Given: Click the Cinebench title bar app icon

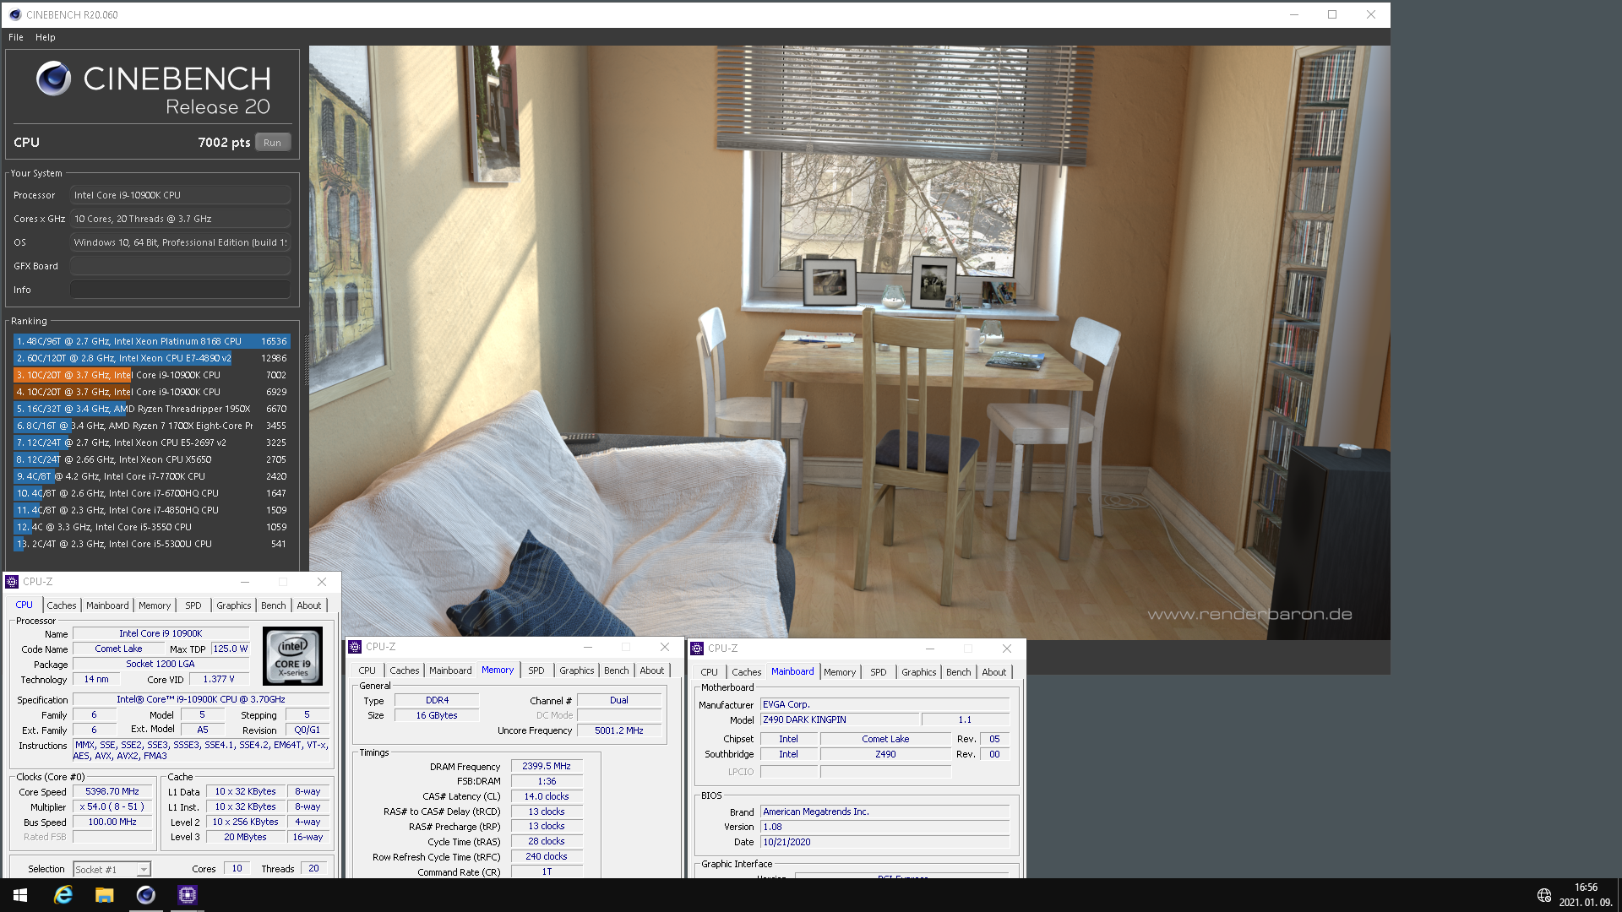Looking at the screenshot, I should (14, 14).
